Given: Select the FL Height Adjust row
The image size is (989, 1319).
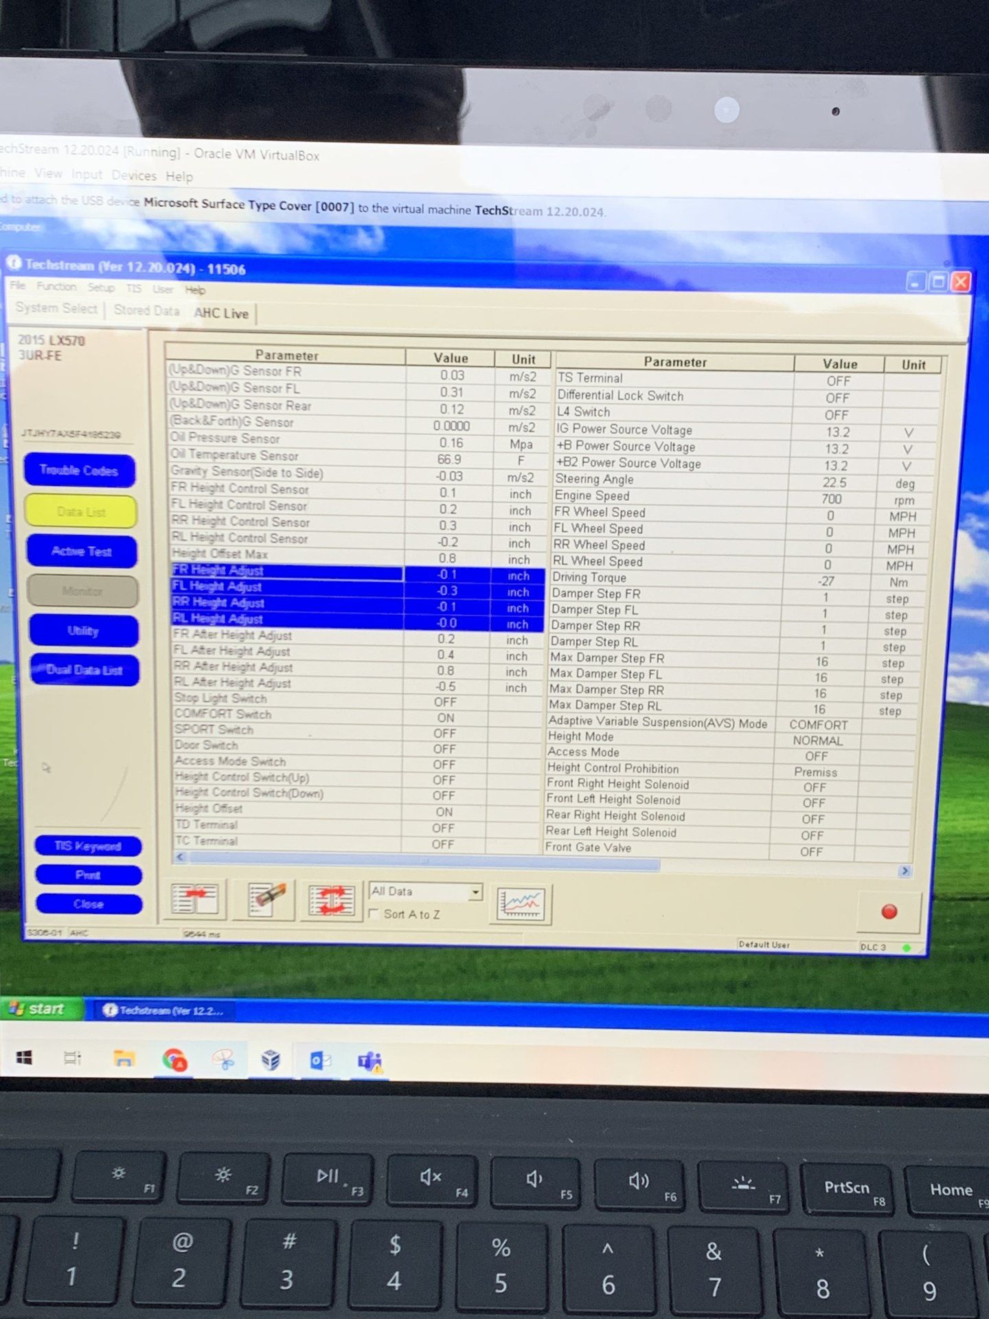Looking at the screenshot, I should point(357,589).
